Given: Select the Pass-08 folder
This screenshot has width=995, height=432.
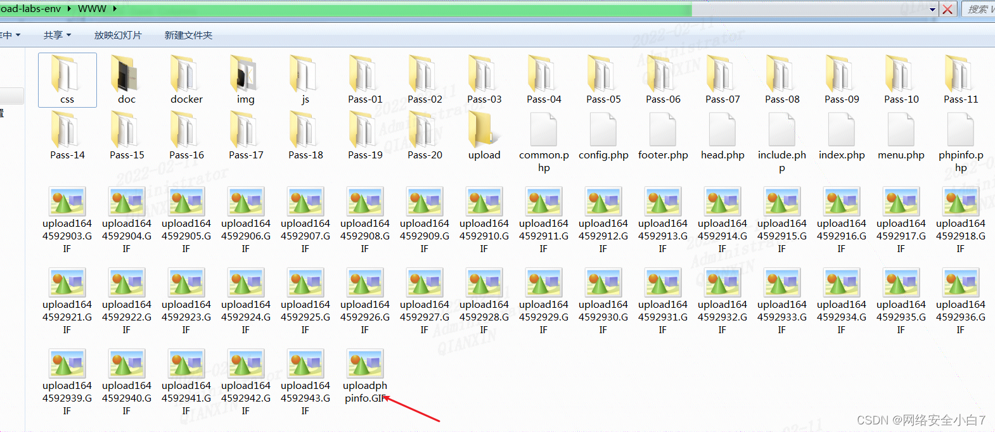Looking at the screenshot, I should point(782,80).
